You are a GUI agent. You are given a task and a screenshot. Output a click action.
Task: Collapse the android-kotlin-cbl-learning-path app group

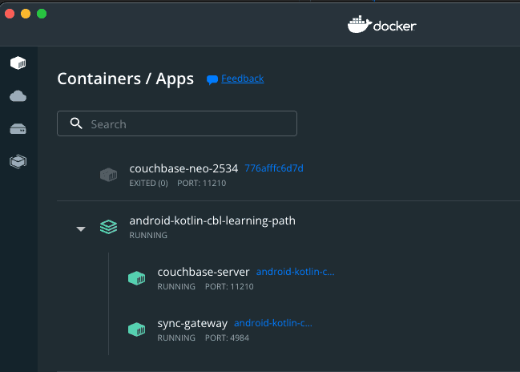coord(81,228)
